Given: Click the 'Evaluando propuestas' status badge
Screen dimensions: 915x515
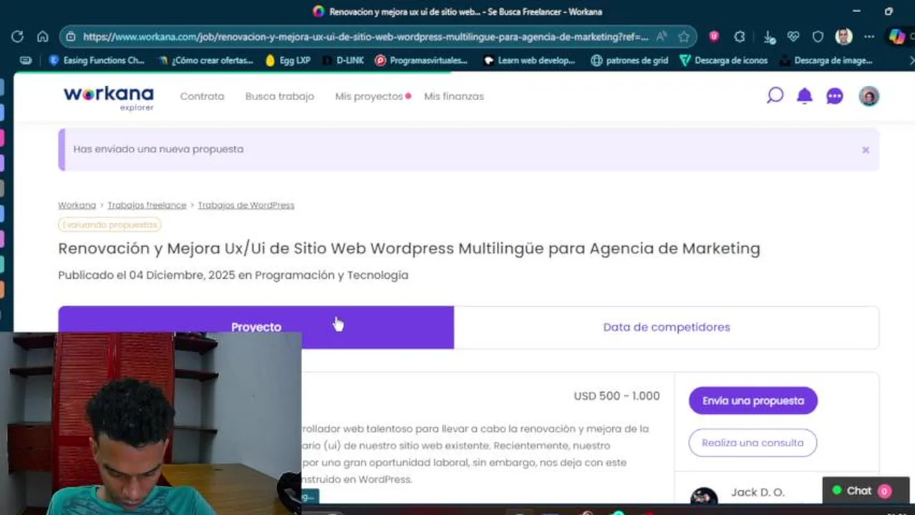Looking at the screenshot, I should (110, 225).
